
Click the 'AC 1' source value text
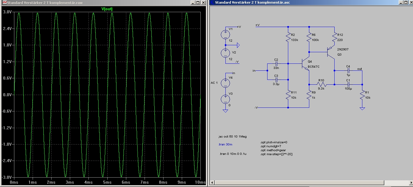tap(214, 83)
